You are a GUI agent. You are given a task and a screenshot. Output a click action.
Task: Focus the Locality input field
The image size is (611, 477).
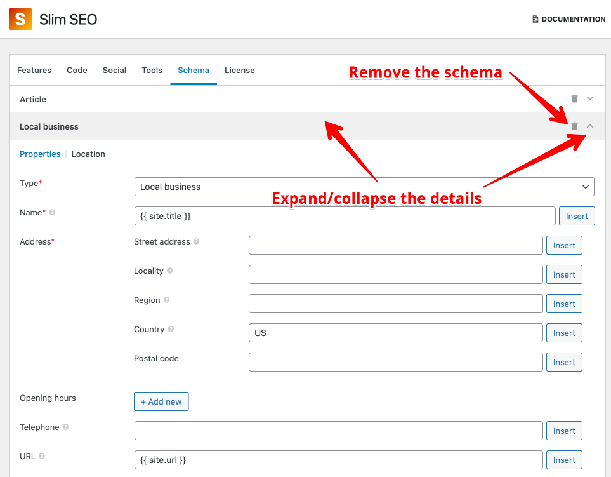pyautogui.click(x=395, y=274)
